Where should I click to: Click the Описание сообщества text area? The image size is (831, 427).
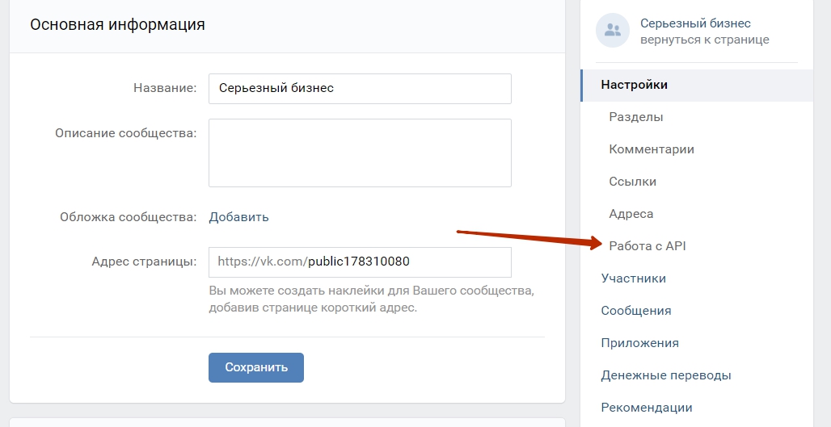tap(360, 153)
